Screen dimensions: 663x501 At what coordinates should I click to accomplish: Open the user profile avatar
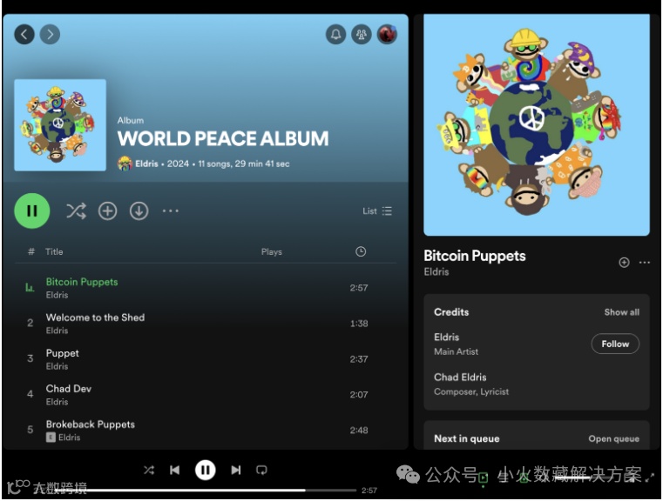click(387, 34)
